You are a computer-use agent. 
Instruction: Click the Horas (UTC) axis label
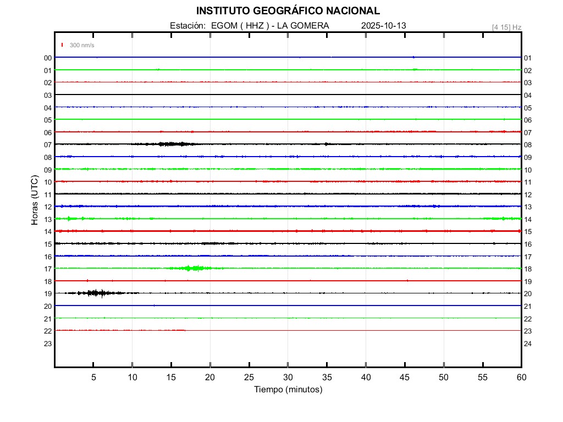tap(35, 201)
